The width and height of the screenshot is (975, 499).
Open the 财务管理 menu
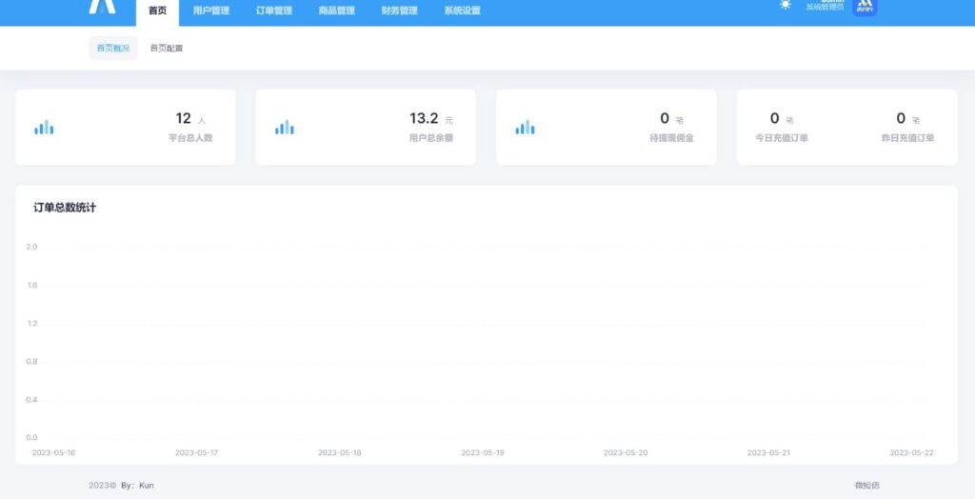point(399,10)
